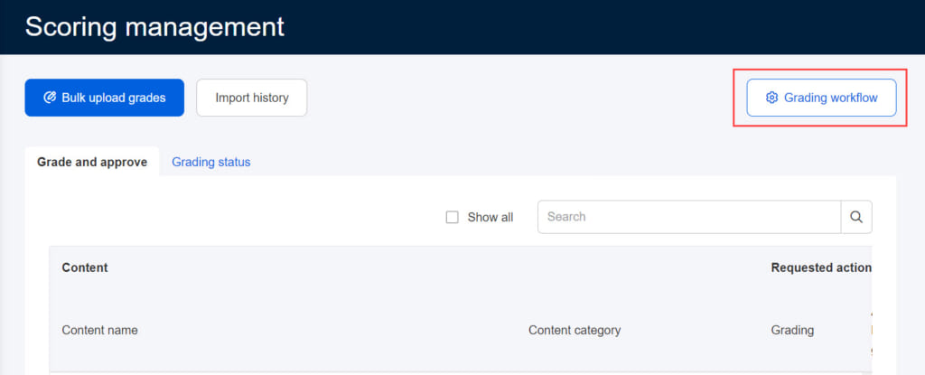The height and width of the screenshot is (375, 925).
Task: Switch to the Grading status tab
Action: click(210, 162)
